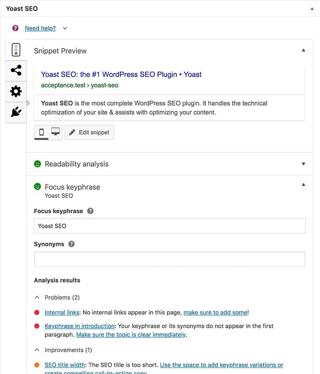
Task: Open the plugin add-ons tab icon
Action: (16, 112)
